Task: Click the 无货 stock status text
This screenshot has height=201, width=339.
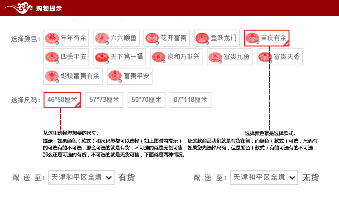Action: coord(310,178)
